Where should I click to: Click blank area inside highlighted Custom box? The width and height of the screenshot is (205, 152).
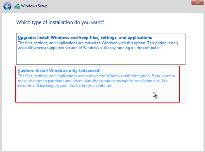[x=84, y=95]
